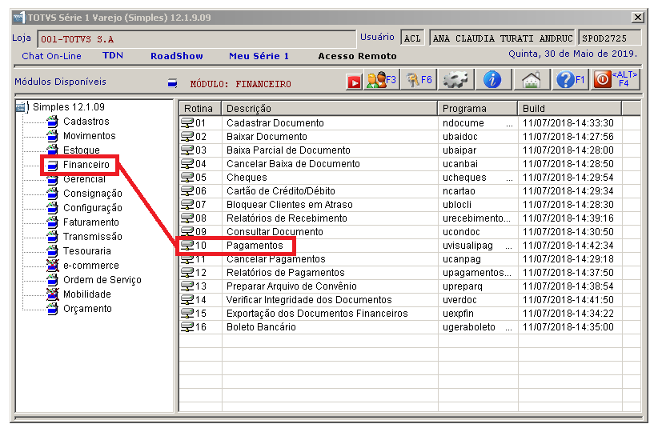Click the red power ALT F4 exit icon

point(615,80)
